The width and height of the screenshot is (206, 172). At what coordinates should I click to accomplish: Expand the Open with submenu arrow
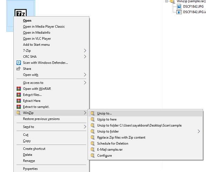85,75
